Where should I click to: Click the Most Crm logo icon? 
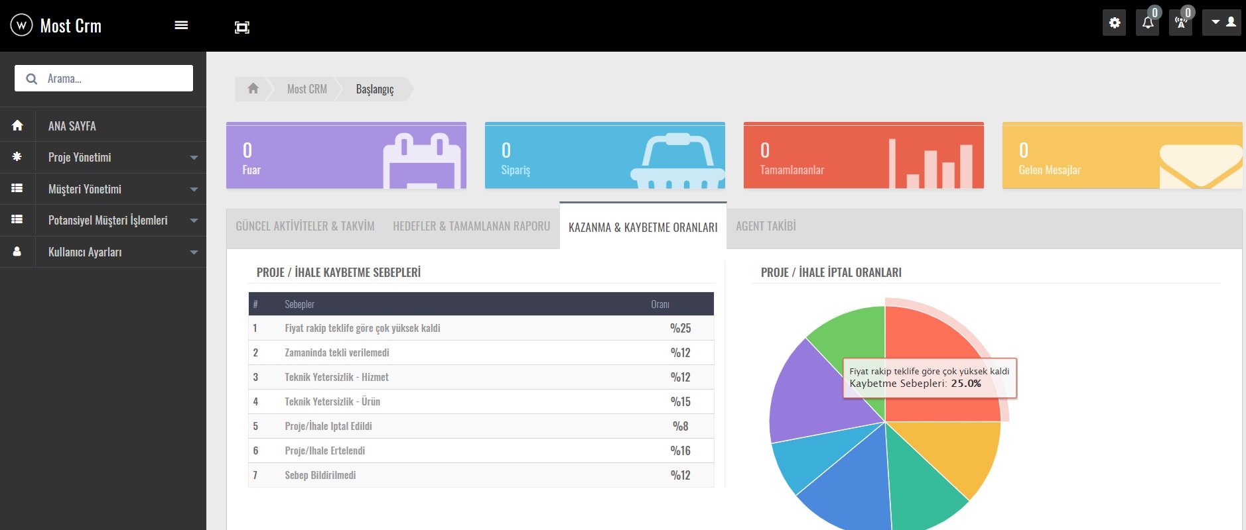(x=21, y=25)
